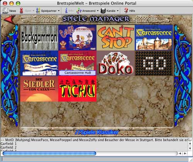Expand the Anwesend dropdown arrow
Screen dimensions: 193x162
tap(98, 11)
